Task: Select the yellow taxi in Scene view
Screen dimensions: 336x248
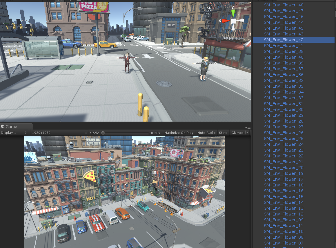Action: pyautogui.click(x=105, y=44)
